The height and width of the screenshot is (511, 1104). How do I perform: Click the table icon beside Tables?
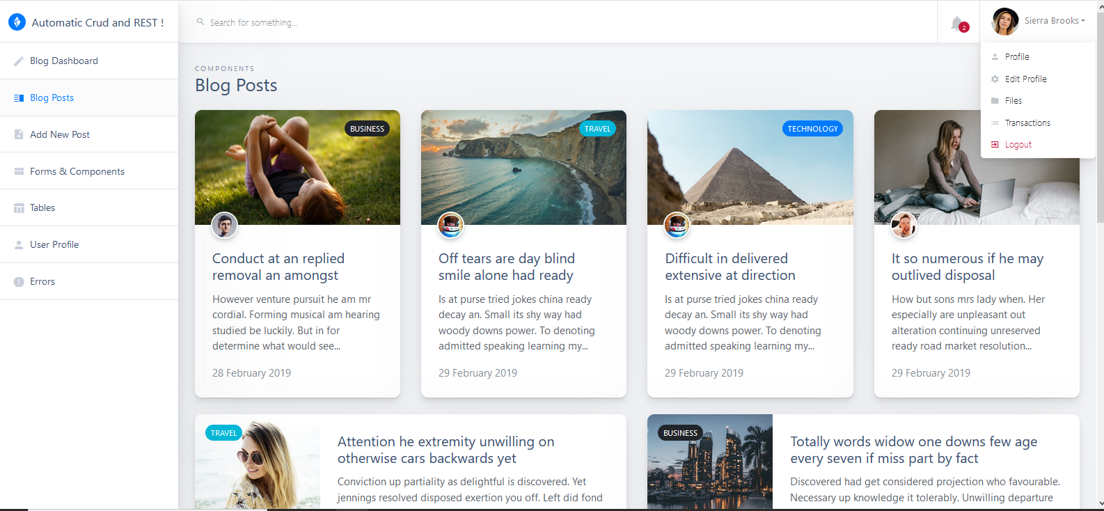click(19, 208)
